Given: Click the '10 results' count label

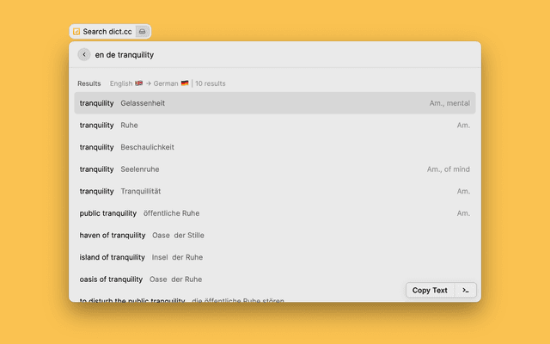Looking at the screenshot, I should (x=211, y=83).
